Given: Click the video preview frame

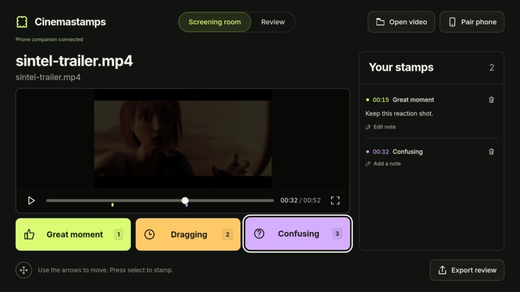Looking at the screenshot, I should 183,138.
